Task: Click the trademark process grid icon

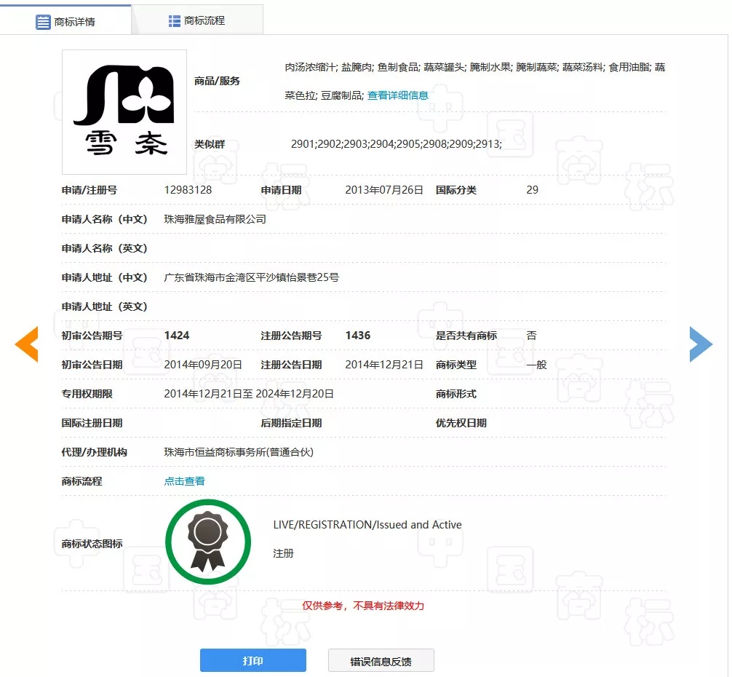Action: [175, 21]
